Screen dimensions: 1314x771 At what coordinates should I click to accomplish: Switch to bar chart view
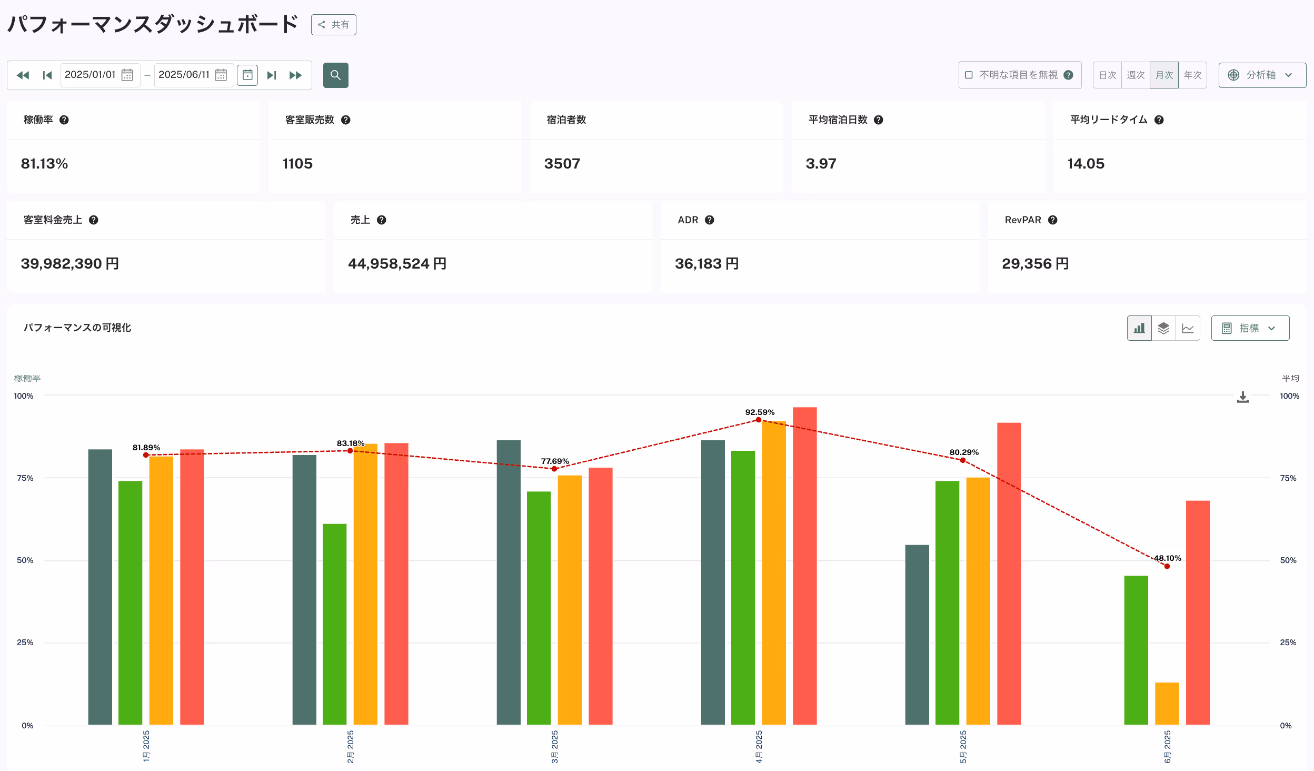click(x=1139, y=328)
